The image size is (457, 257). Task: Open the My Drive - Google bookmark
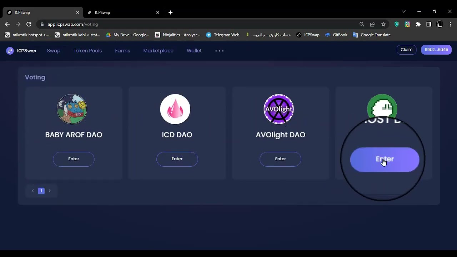tap(127, 35)
